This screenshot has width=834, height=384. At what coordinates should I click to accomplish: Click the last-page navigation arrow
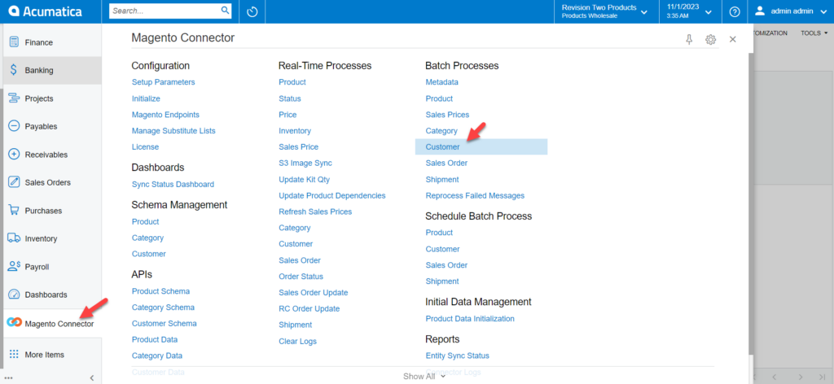pyautogui.click(x=823, y=377)
